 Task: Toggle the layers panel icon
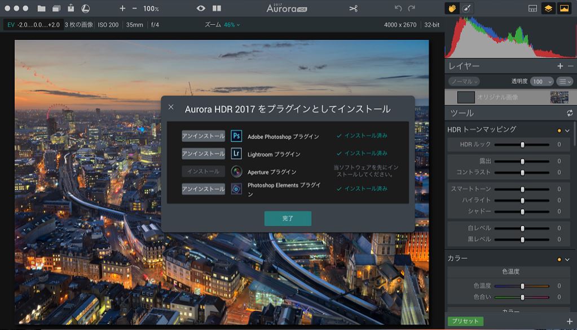tap(548, 8)
